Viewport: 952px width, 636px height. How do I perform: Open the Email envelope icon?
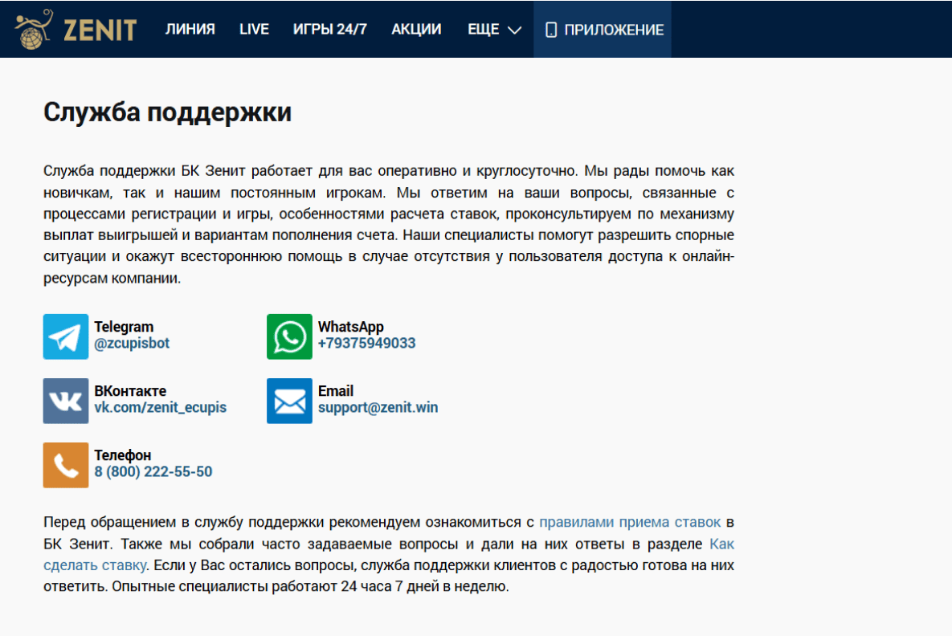click(x=288, y=401)
